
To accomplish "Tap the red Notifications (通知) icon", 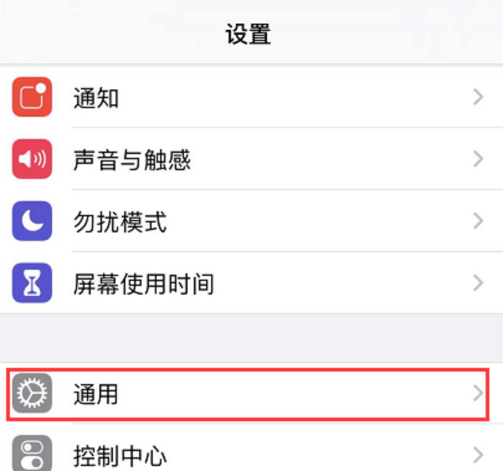I will 32,97.
